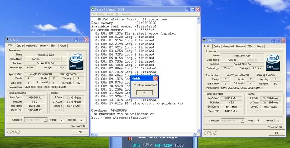Open the About menu in Super PI

click(113, 14)
